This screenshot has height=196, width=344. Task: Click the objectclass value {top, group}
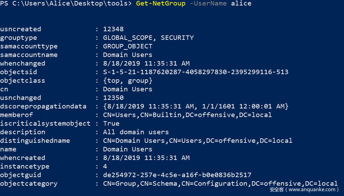(x=128, y=81)
